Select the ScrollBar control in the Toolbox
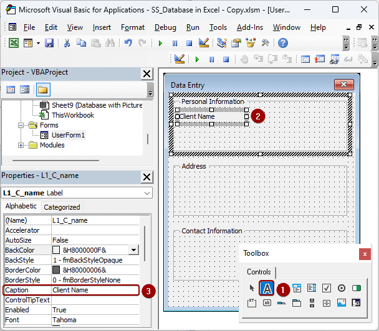The width and height of the screenshot is (379, 331). (312, 303)
